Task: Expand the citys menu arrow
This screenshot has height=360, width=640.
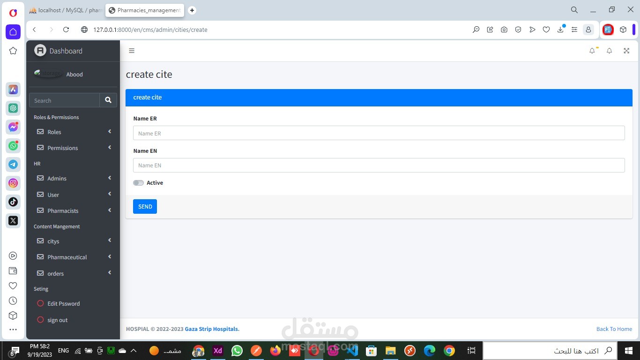Action: tap(110, 241)
